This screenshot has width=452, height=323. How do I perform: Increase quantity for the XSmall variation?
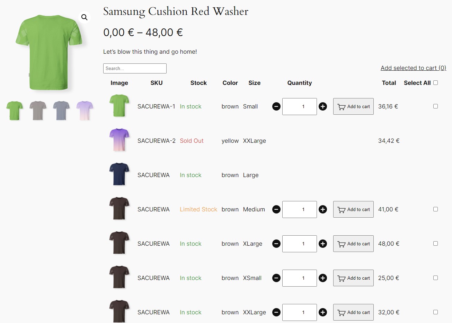pyautogui.click(x=322, y=278)
